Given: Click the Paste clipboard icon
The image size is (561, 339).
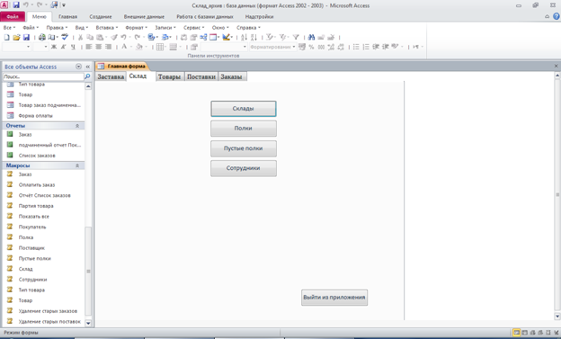Looking at the screenshot, I should pos(100,37).
